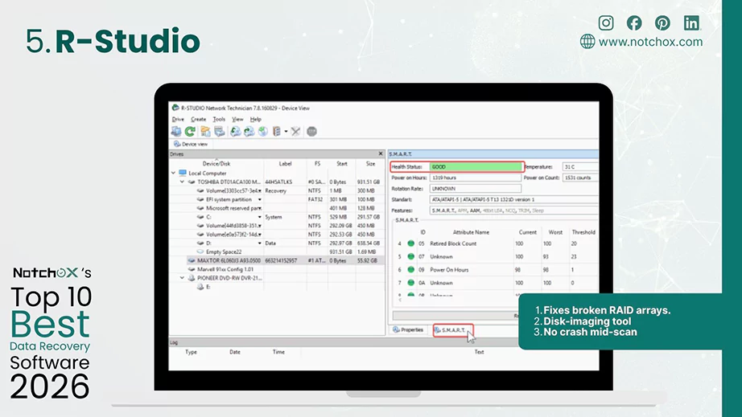Viewport: 742px width, 417px height.
Task: Open the Create menu
Action: 198,119
